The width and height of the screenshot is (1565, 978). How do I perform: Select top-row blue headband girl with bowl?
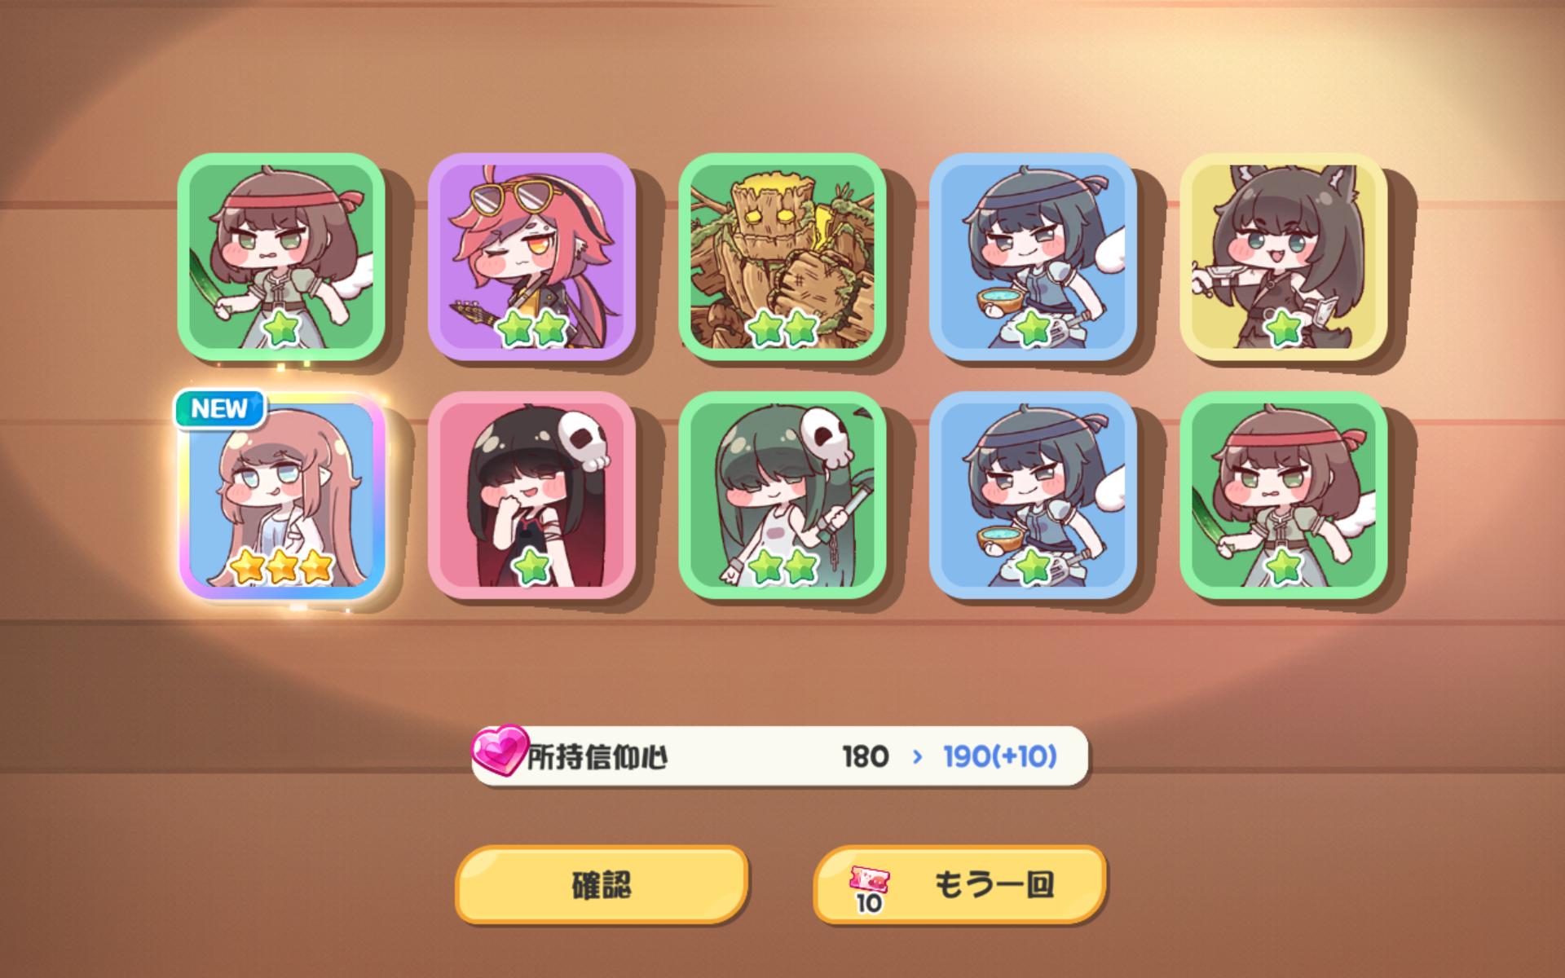(x=1033, y=257)
